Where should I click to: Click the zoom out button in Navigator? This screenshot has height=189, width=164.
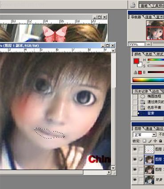[x=148, y=44]
